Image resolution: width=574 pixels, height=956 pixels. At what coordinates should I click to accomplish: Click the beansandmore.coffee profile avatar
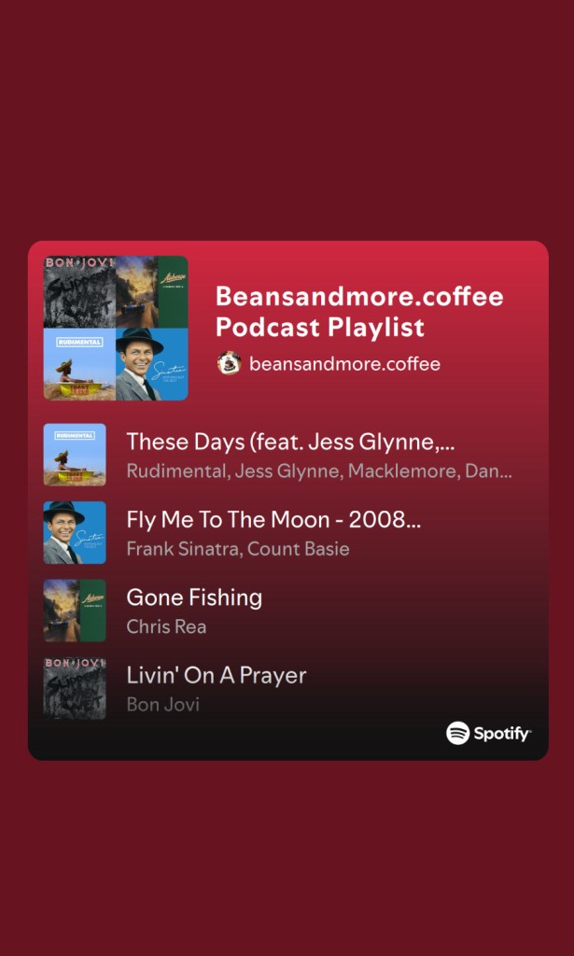coord(229,364)
